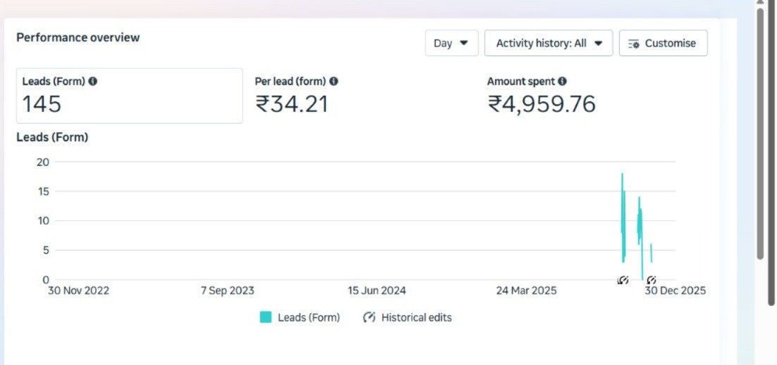Select the Leads (Form) 145 metric card
This screenshot has width=777, height=365.
click(129, 96)
